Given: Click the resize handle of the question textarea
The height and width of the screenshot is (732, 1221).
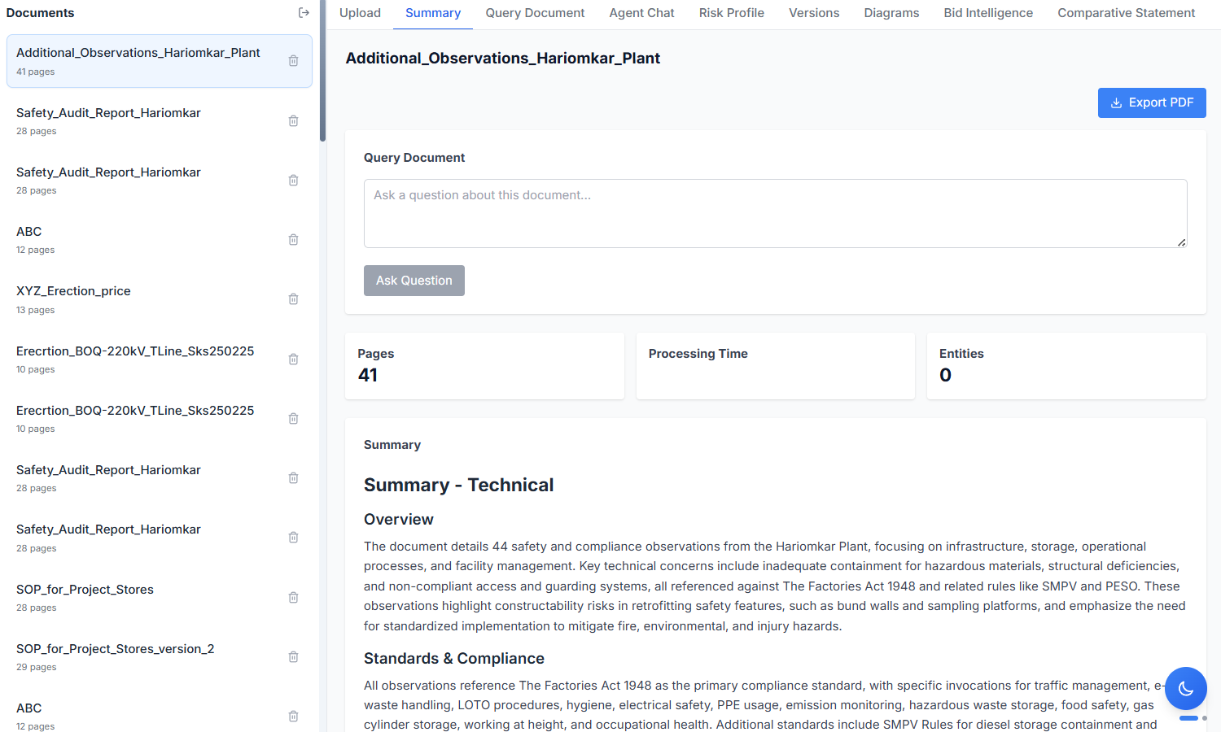Looking at the screenshot, I should tap(1181, 242).
